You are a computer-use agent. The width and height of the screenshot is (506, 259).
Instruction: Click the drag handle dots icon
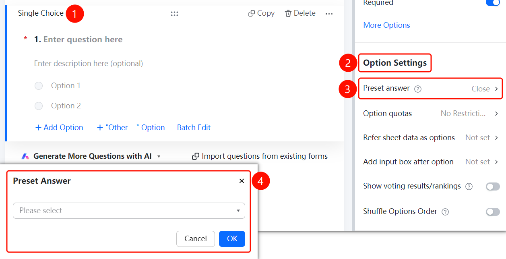coord(174,14)
